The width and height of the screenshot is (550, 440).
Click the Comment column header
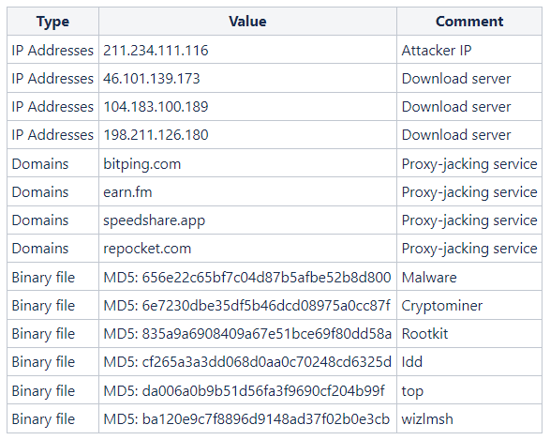(469, 22)
